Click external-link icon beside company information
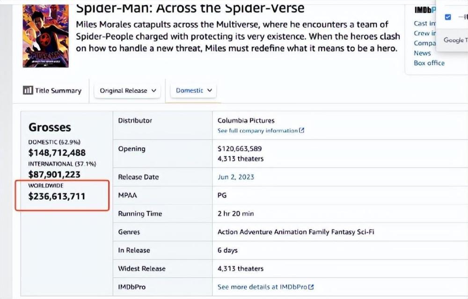The height and width of the screenshot is (299, 468). click(x=302, y=131)
